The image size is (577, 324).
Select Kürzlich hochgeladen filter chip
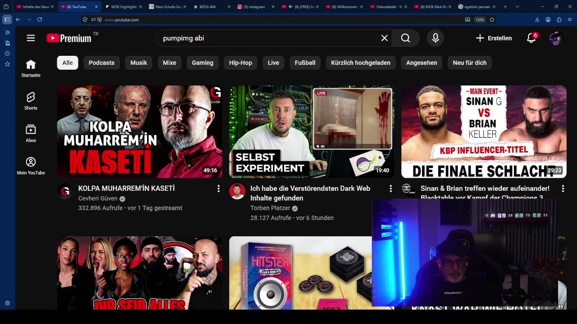pyautogui.click(x=361, y=63)
